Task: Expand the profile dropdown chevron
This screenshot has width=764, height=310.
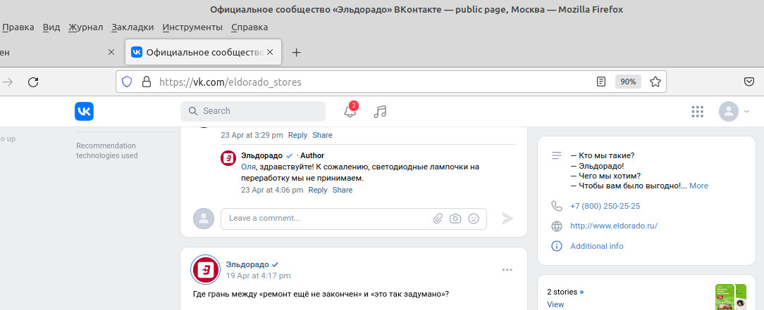Action: (746, 112)
